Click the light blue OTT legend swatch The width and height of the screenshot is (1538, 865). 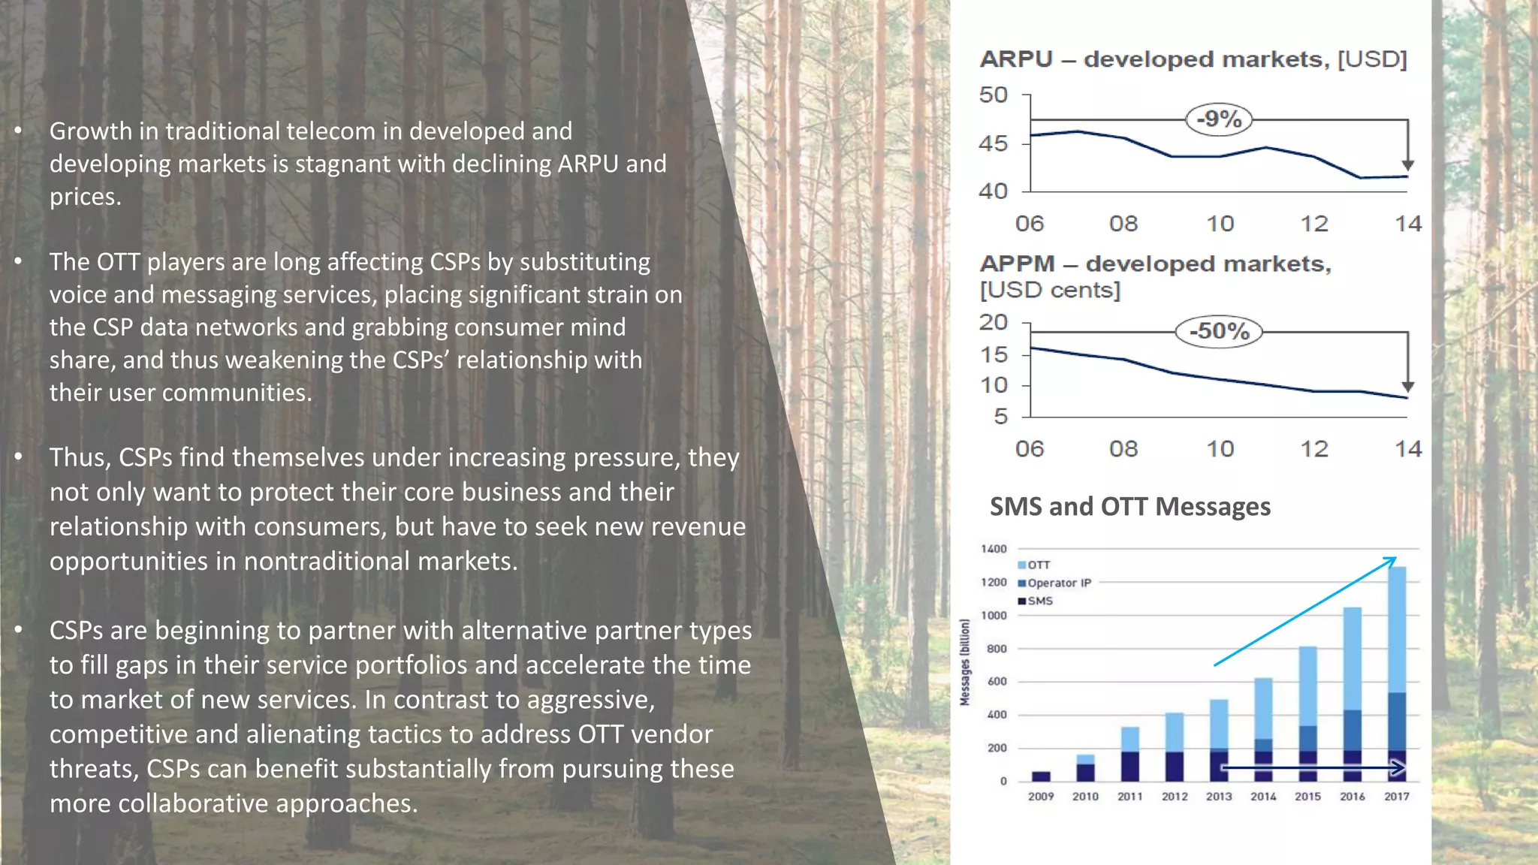point(1022,565)
